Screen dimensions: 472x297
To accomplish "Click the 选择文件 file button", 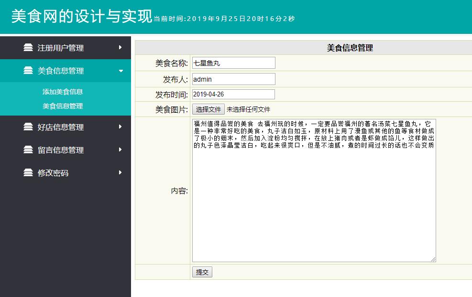I will (209, 109).
